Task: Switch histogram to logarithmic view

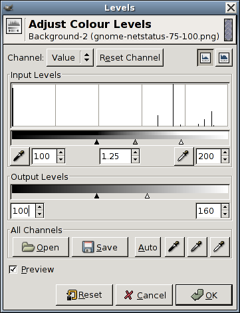Action: [x=224, y=58]
